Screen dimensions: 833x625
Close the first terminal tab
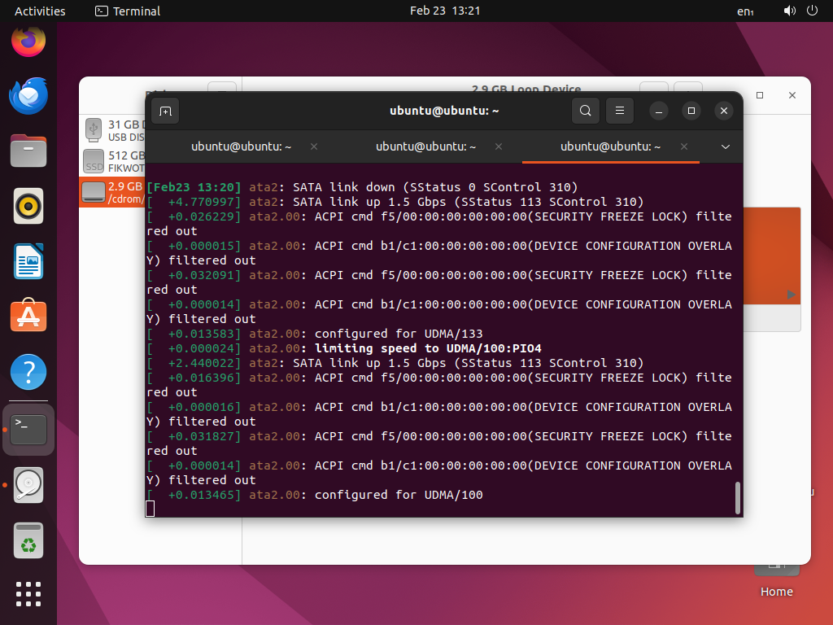(x=313, y=147)
